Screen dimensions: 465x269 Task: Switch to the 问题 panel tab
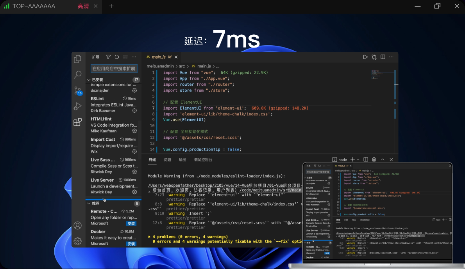coord(167,160)
